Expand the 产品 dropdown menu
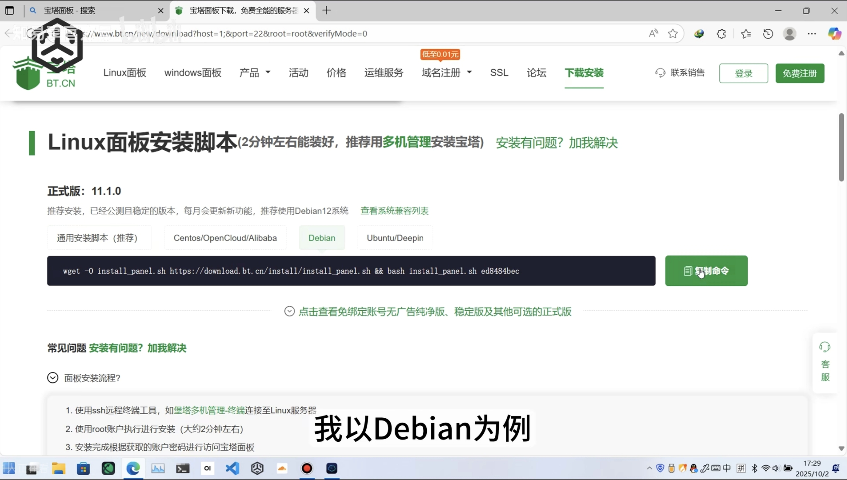Screen dimensions: 847x480 255,72
